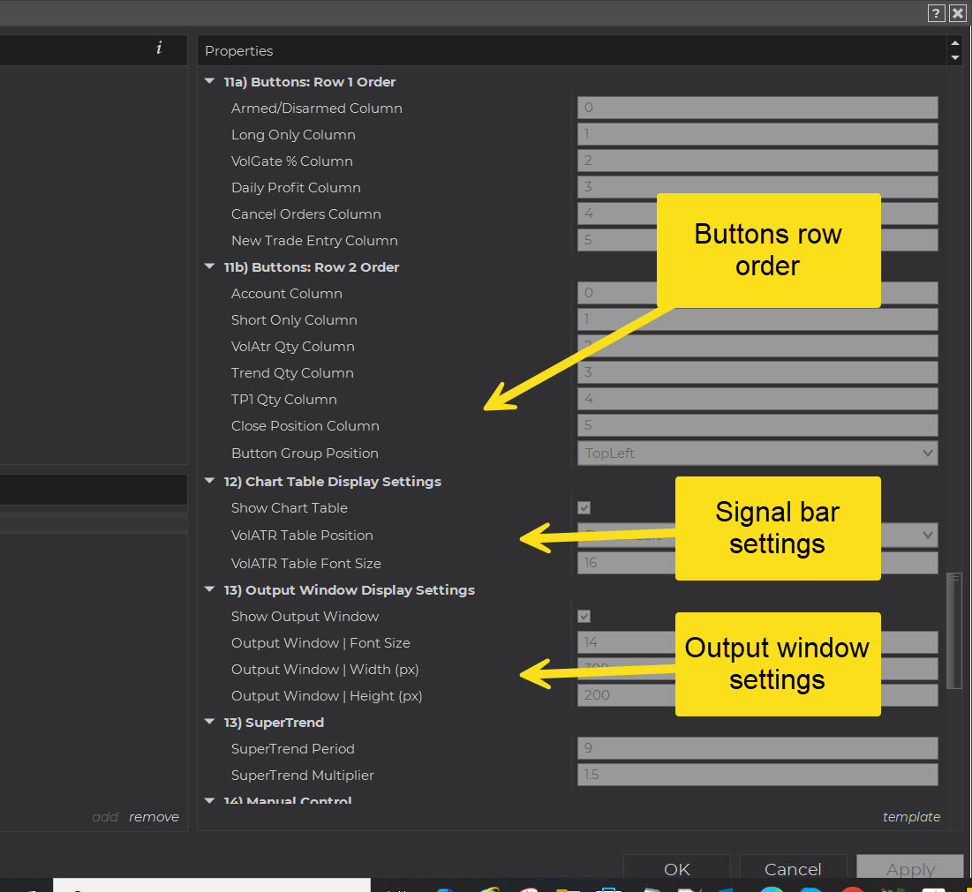
Task: Click the properties vertical scrollbar thumb
Action: [953, 630]
